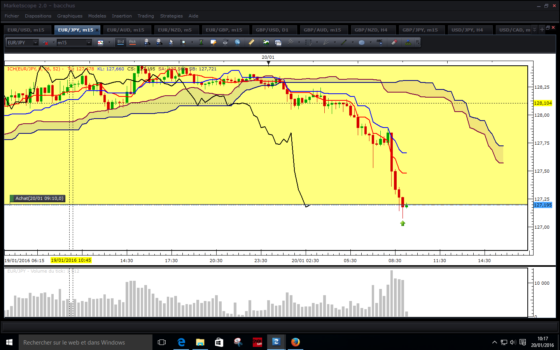
Task: Click the round blue radar icon
Action: pyautogui.click(x=237, y=42)
